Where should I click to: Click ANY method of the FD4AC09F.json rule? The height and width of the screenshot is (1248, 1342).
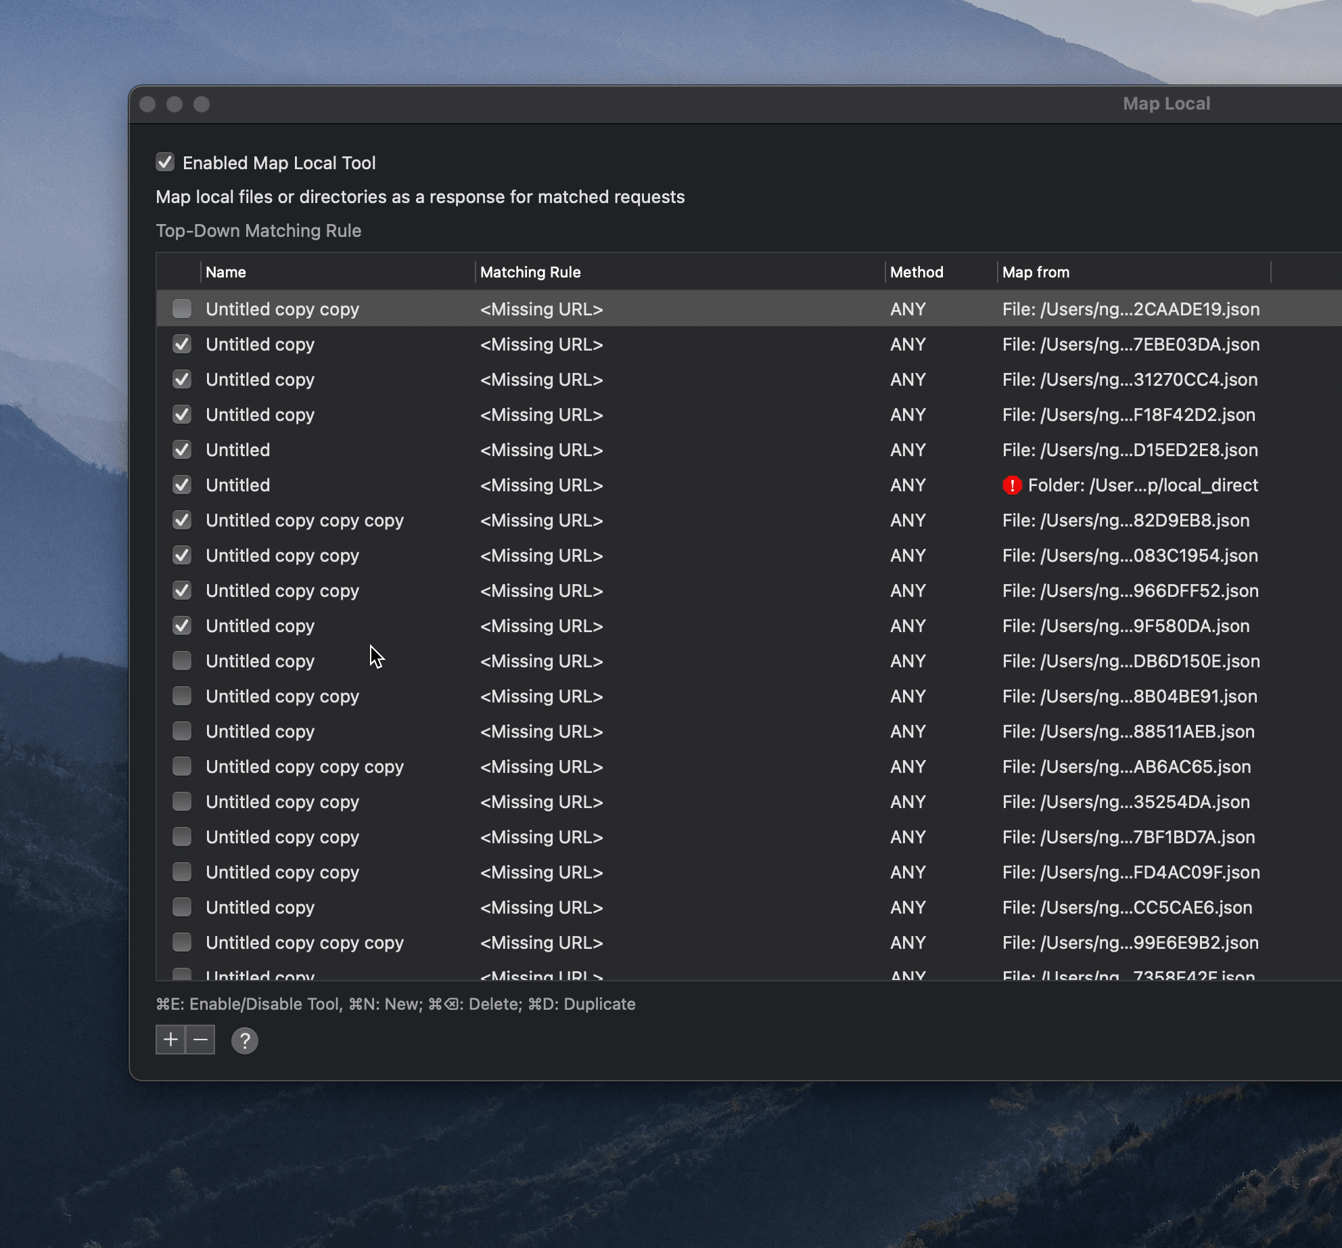(x=908, y=872)
